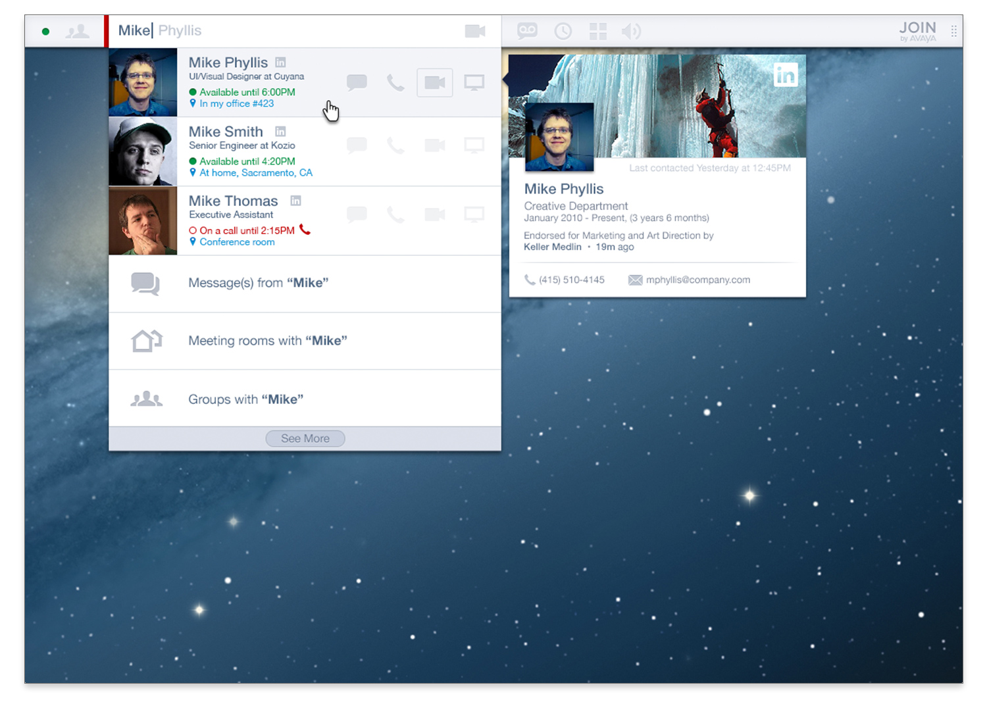Open the grid apps icon
The width and height of the screenshot is (987, 704).
tap(598, 31)
